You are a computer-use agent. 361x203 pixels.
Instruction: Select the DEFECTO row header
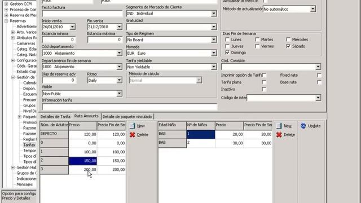(x=54, y=134)
